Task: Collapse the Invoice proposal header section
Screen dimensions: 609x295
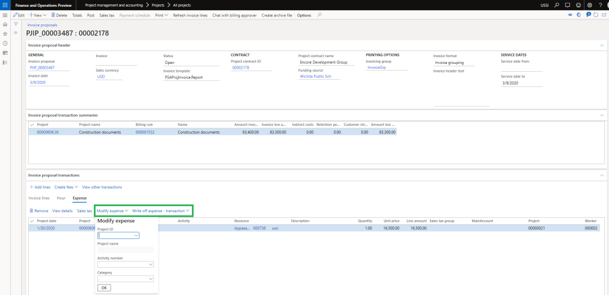Action: 602,45
